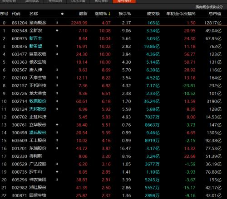Click the star marker beside 立华股份
Screen dimensions: 227x199
[57, 125]
